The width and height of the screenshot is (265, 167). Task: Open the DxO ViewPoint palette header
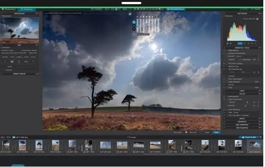point(242,125)
